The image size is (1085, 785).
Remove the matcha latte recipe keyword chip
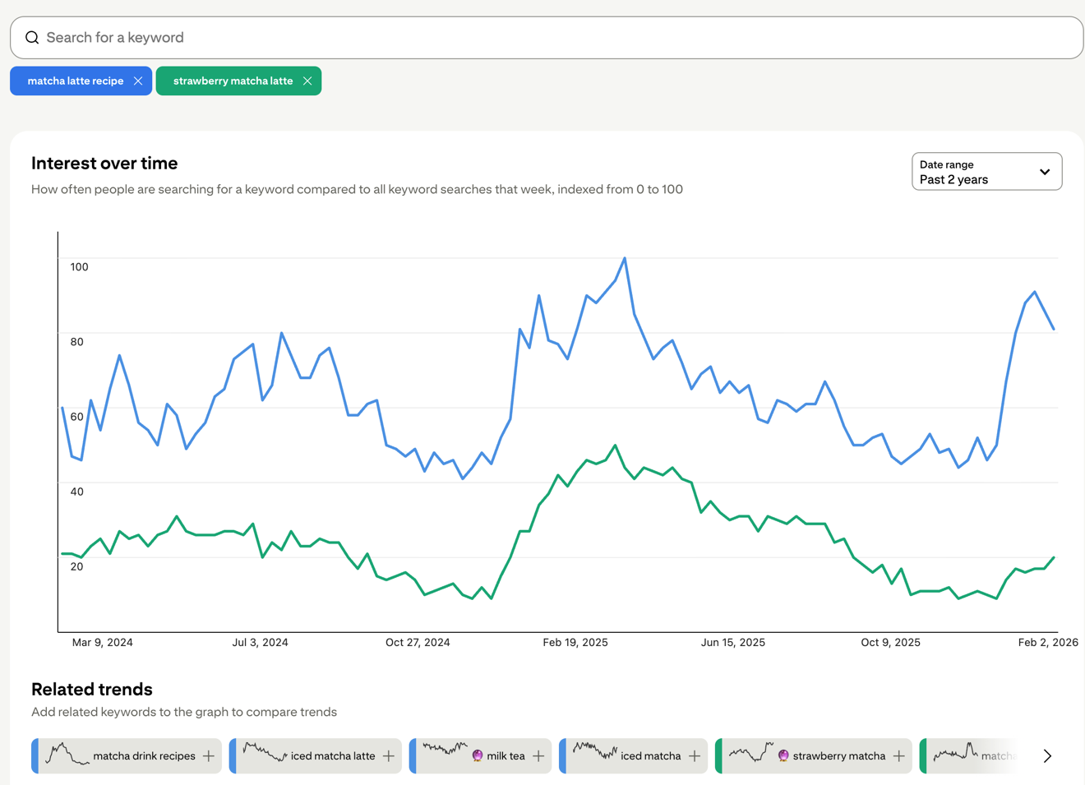point(138,81)
